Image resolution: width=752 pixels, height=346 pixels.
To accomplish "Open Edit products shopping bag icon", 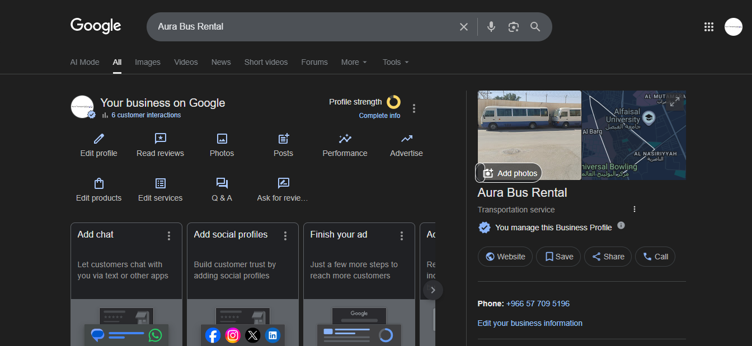I will point(99,183).
